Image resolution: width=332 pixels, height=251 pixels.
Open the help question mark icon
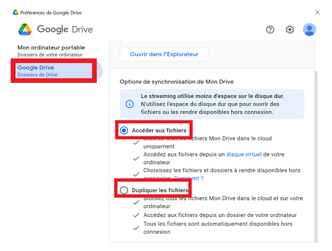tap(270, 30)
